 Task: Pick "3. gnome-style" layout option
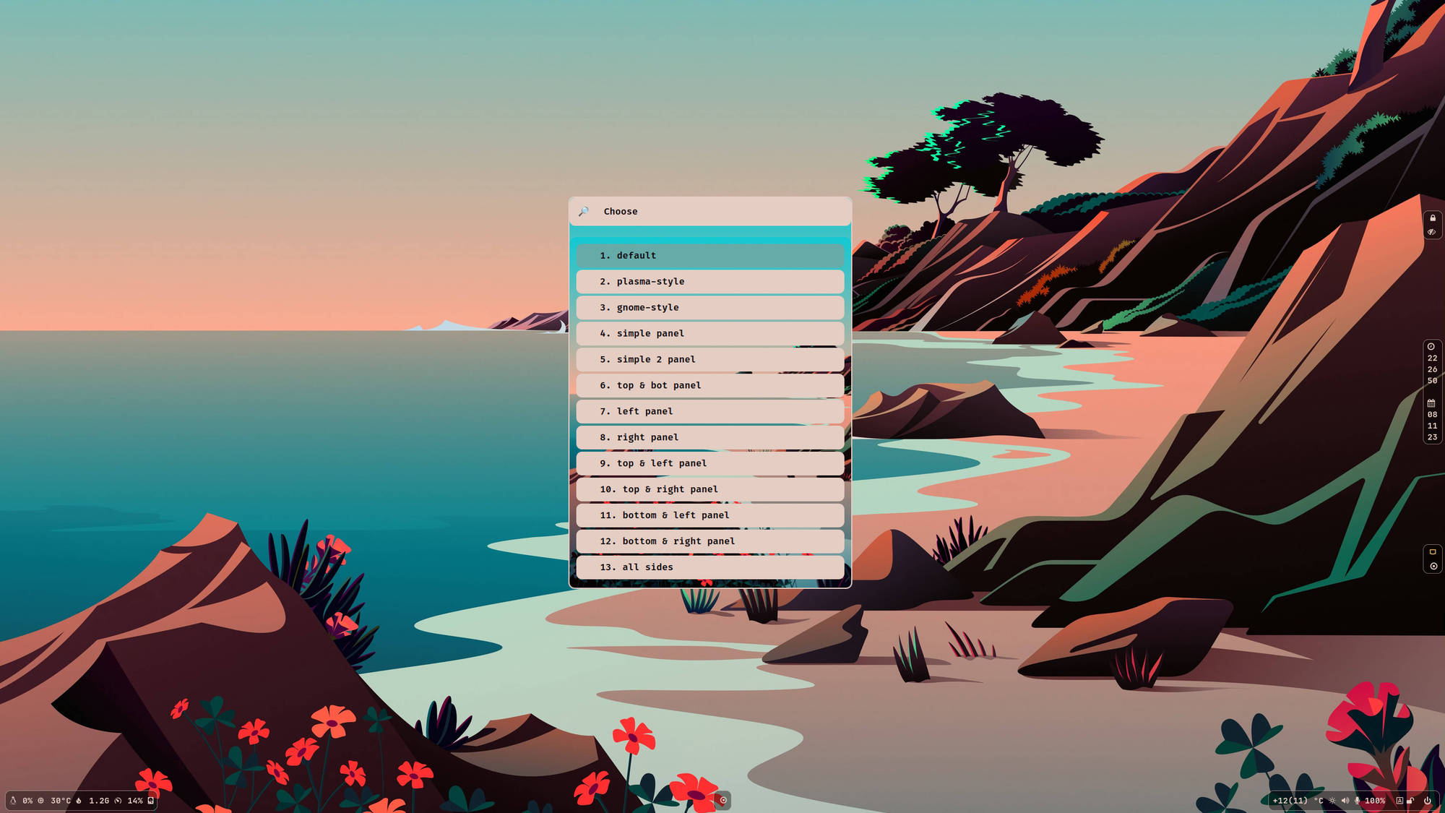coord(709,308)
